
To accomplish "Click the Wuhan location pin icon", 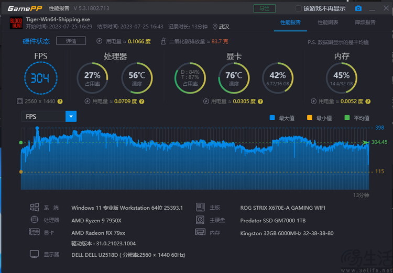I will [x=215, y=27].
